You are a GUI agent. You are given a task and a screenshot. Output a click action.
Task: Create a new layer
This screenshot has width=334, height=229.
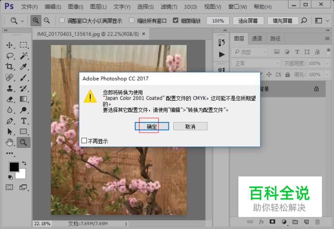point(306,222)
